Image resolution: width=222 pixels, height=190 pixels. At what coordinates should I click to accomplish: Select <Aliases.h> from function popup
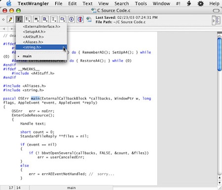pyautogui.click(x=41, y=42)
